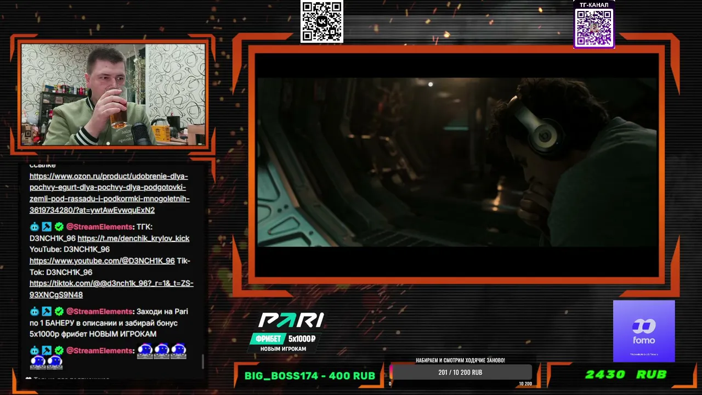Click @StreamElements username on the emote-only message

tap(99, 351)
